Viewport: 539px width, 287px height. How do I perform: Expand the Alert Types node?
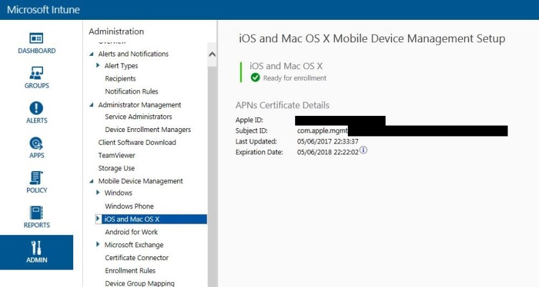pos(98,65)
